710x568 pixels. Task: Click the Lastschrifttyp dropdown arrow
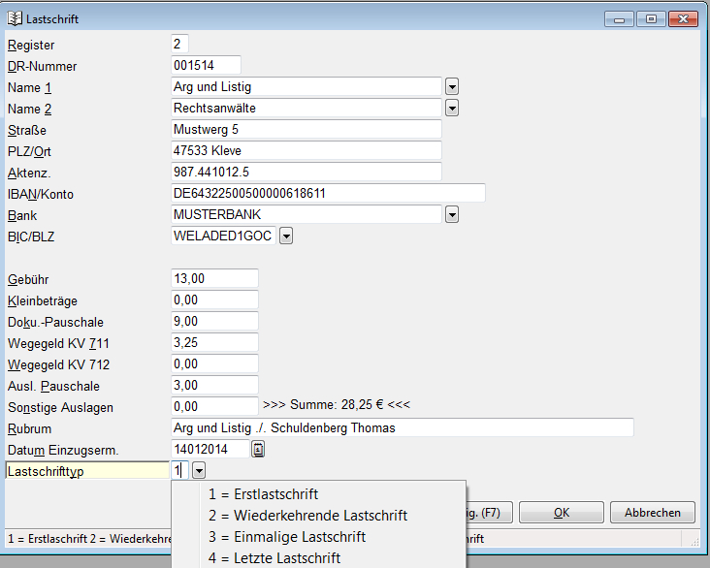click(199, 470)
